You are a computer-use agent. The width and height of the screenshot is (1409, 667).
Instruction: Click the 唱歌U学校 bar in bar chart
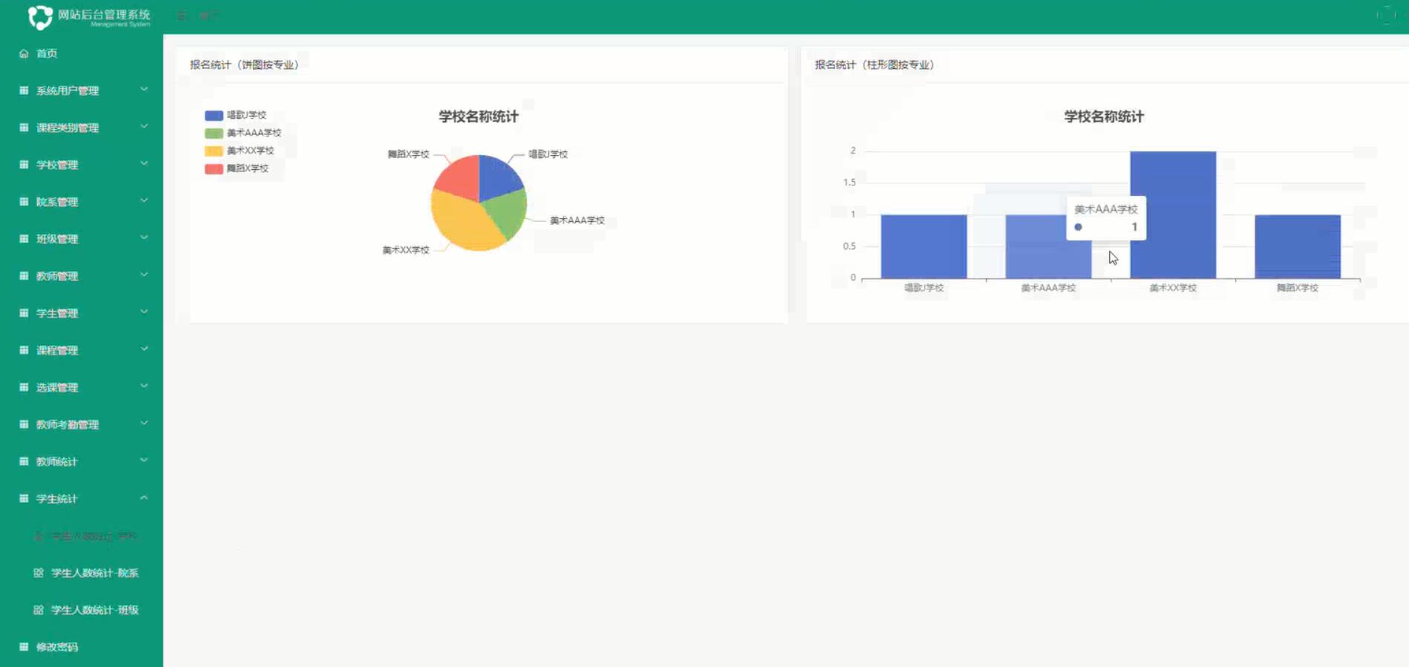924,246
